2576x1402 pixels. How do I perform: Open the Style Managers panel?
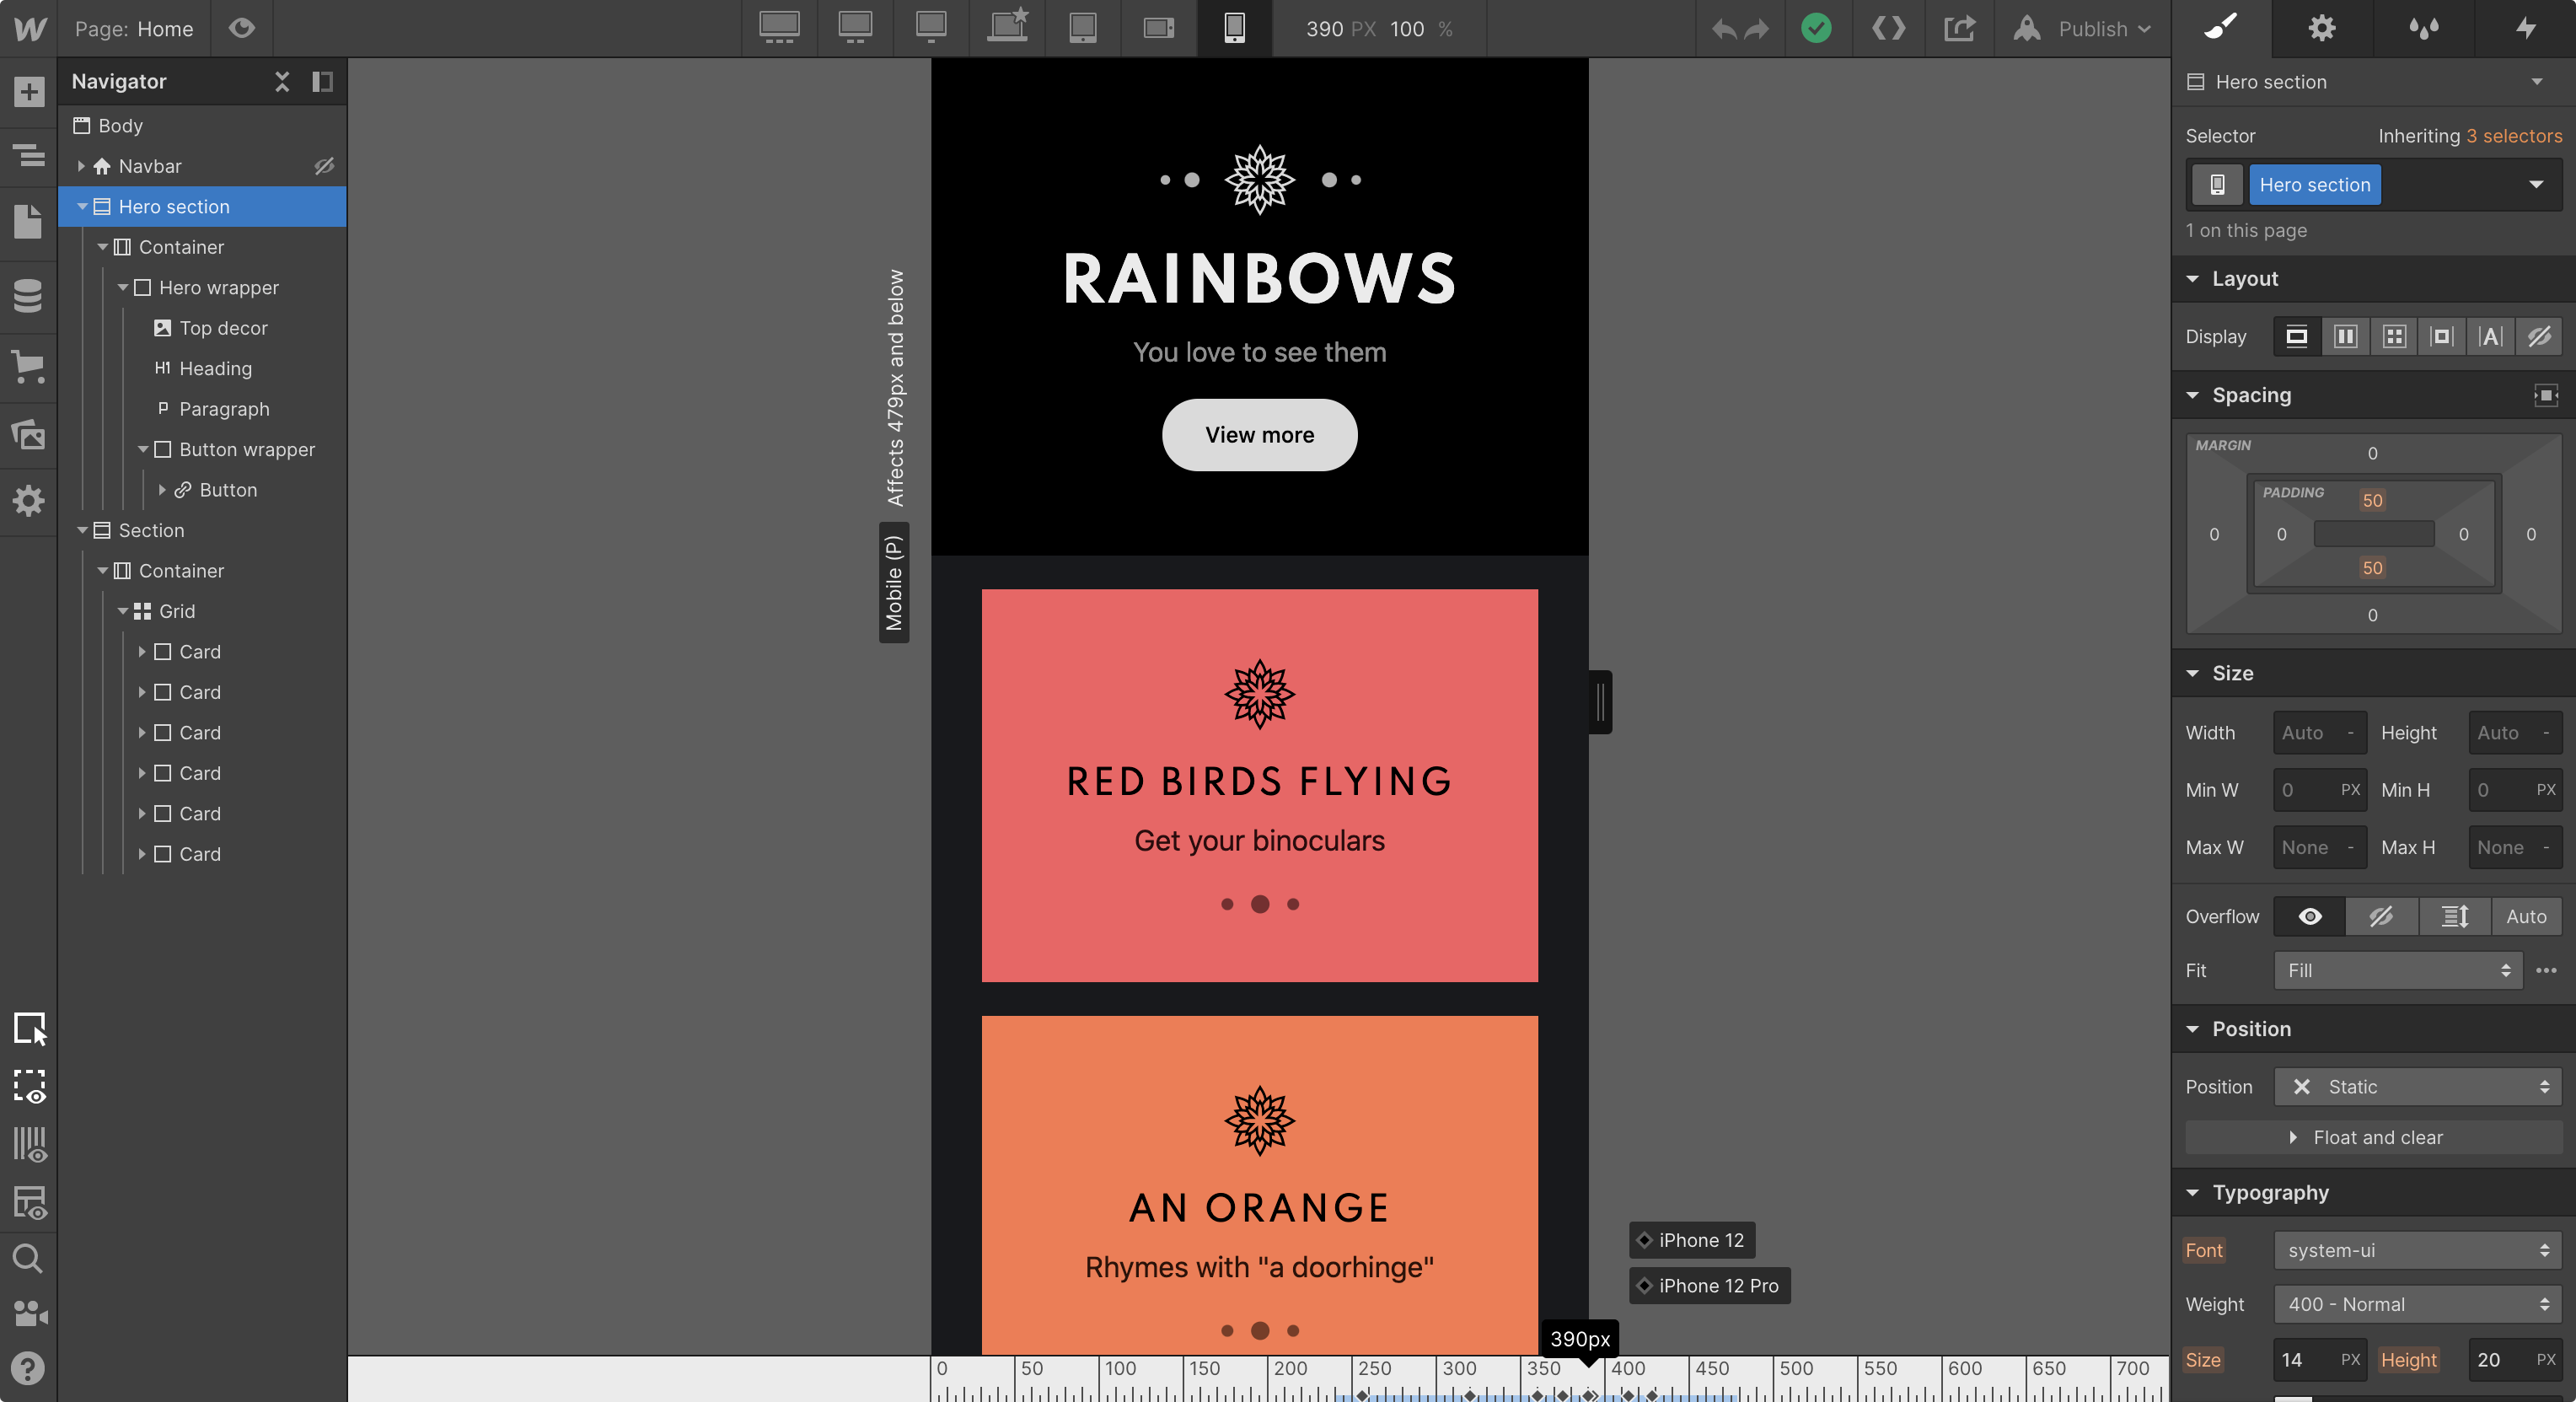2425,29
